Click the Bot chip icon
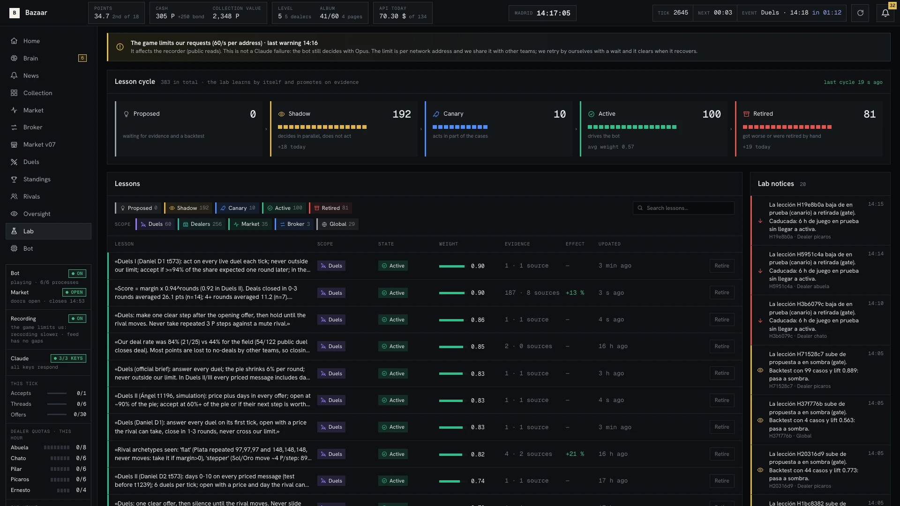900x506 pixels. click(14, 248)
